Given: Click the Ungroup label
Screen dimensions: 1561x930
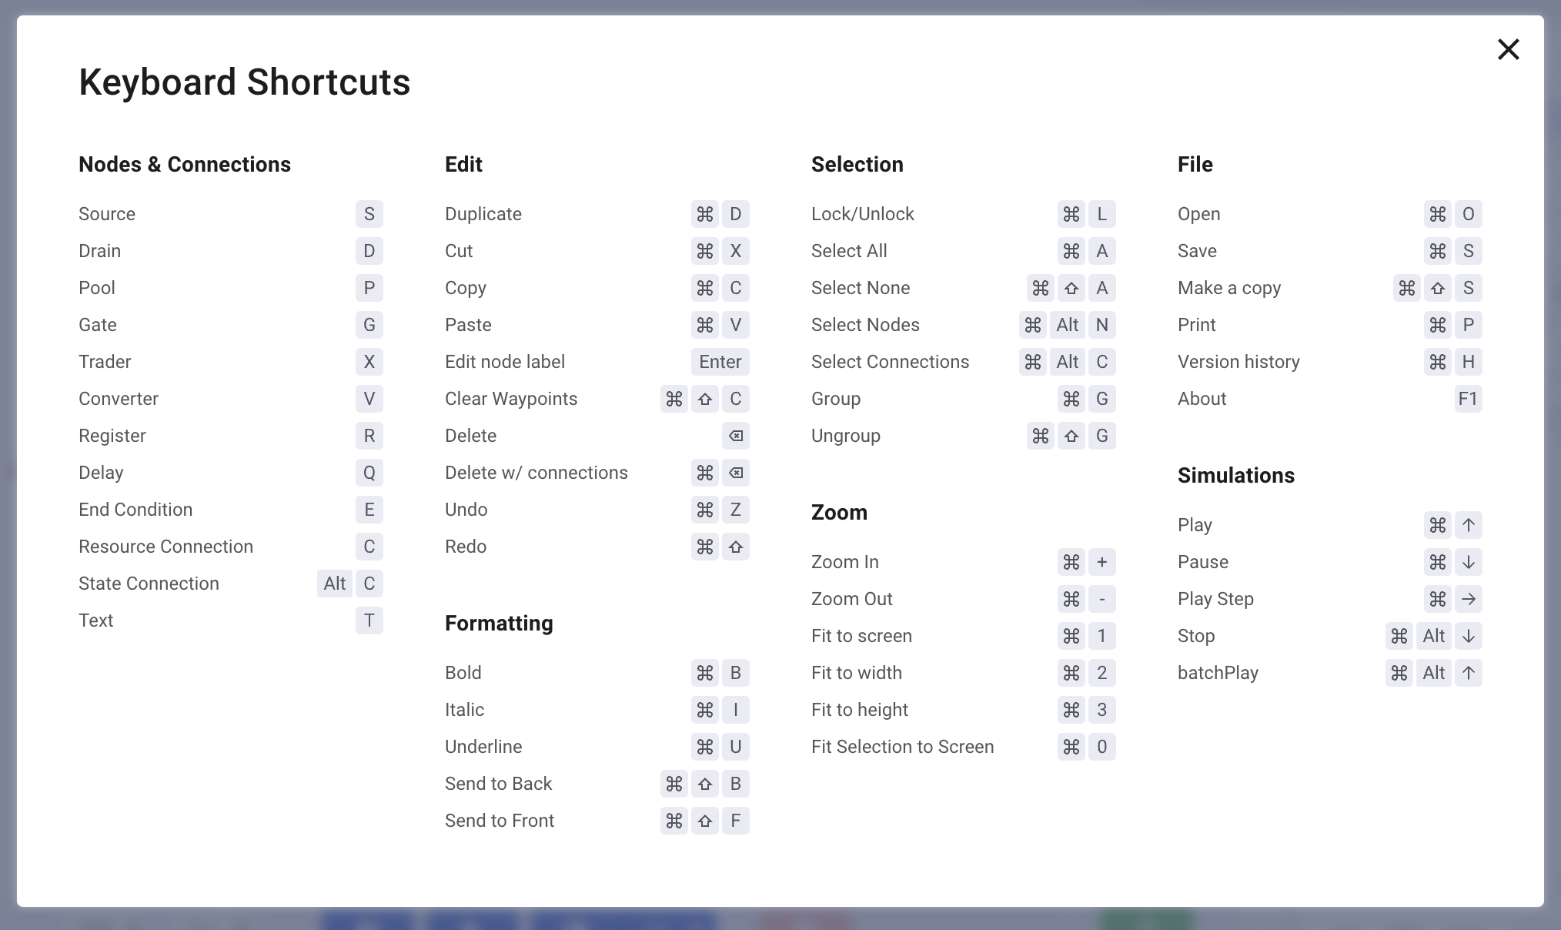Looking at the screenshot, I should (x=846, y=436).
